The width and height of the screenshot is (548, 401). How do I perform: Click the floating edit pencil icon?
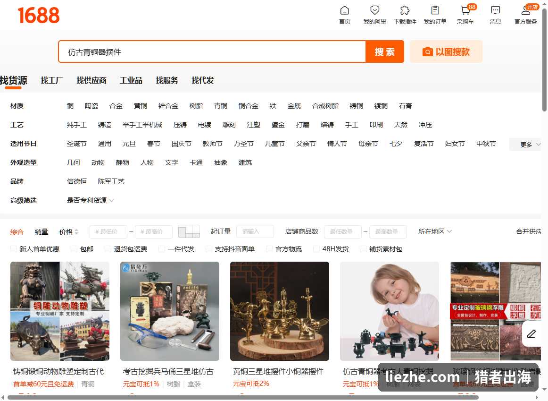click(x=531, y=334)
